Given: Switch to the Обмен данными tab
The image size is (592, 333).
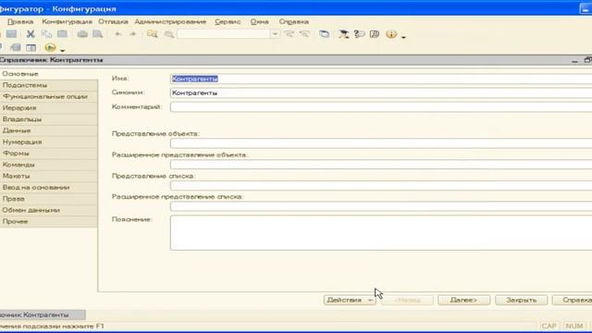Looking at the screenshot, I should (49, 210).
